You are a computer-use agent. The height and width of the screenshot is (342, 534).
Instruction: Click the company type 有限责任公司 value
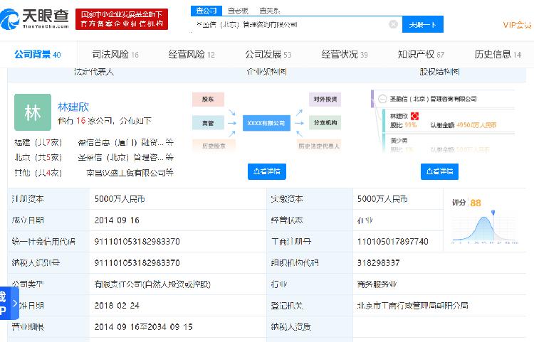click(152, 284)
